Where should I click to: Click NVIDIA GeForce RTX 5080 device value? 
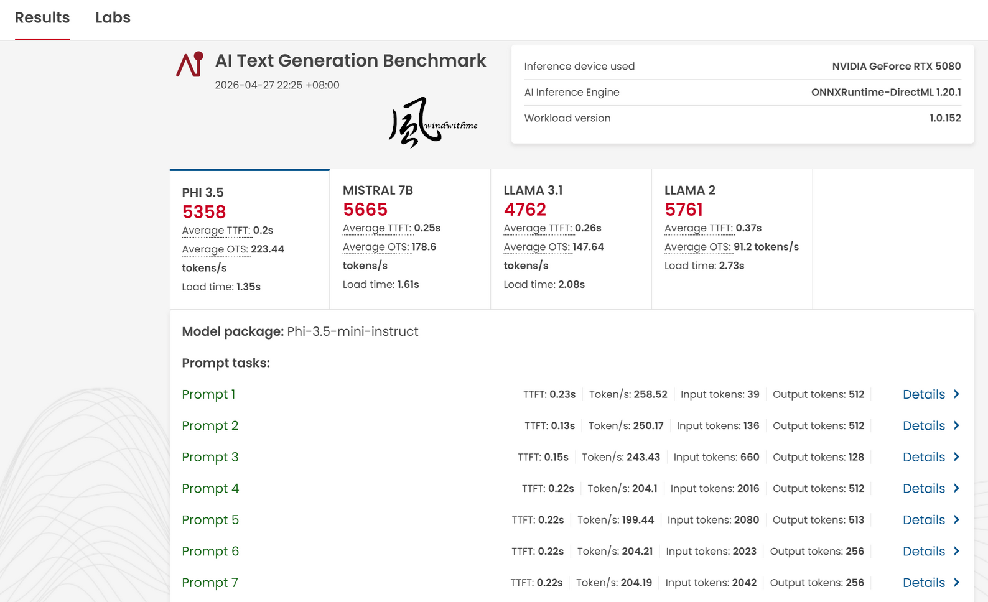click(x=897, y=67)
